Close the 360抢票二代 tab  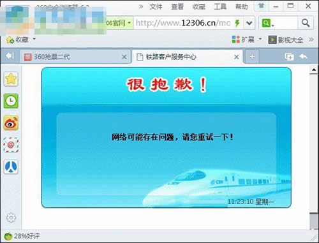click(x=124, y=57)
